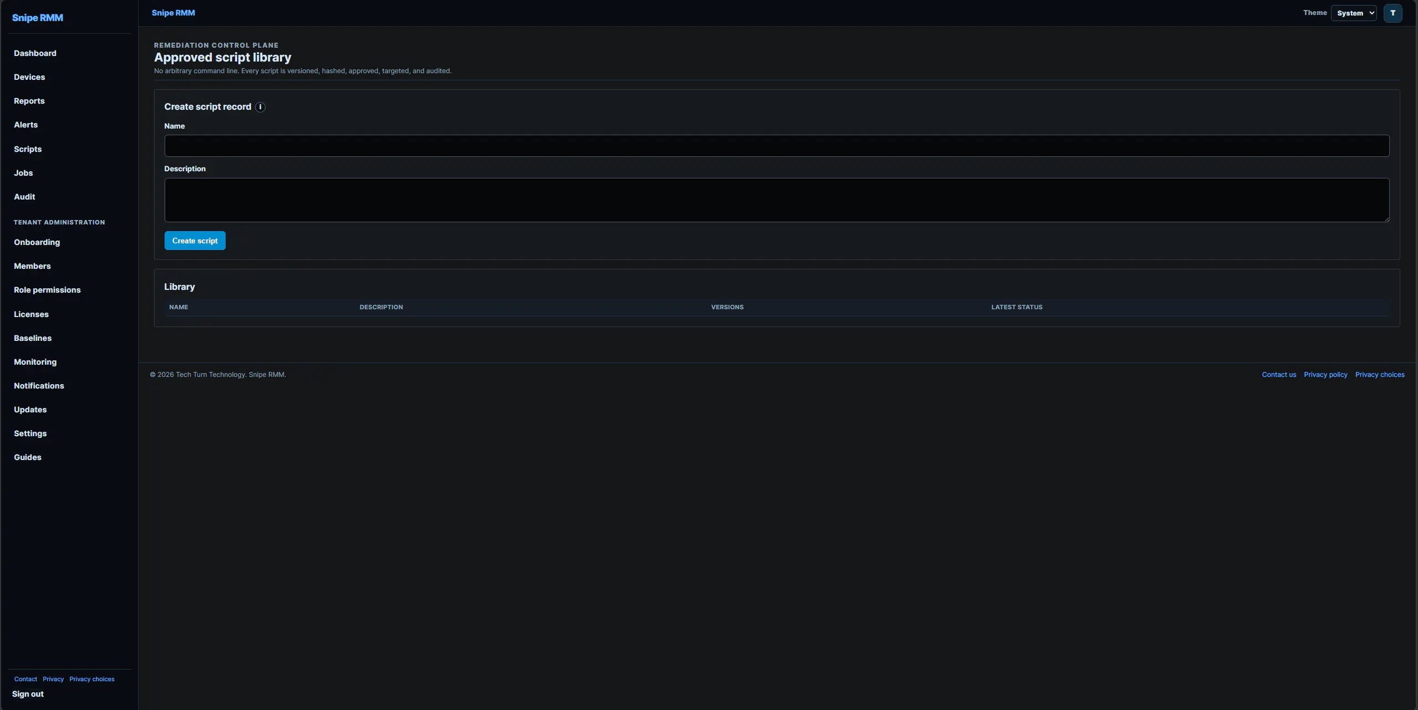Open the Jobs page

(23, 173)
